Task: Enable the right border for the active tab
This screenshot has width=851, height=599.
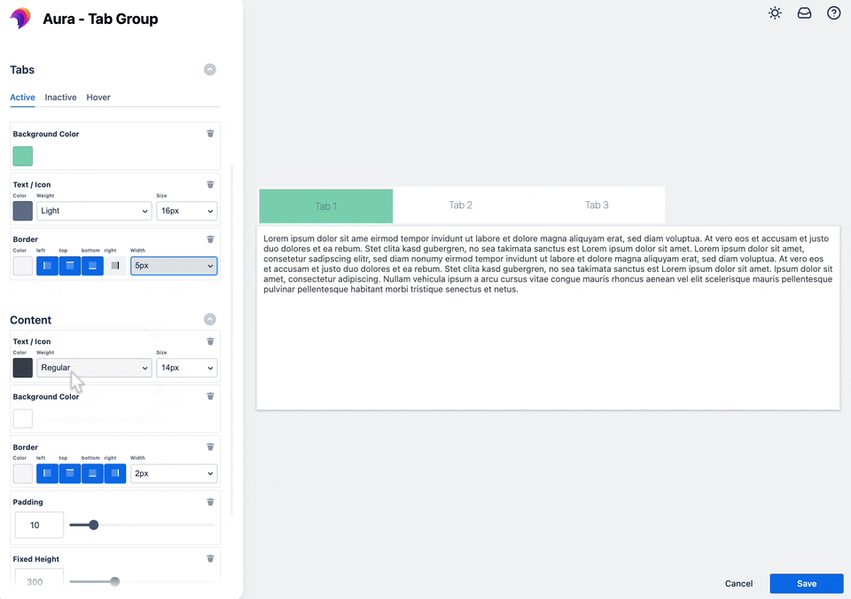Action: [115, 265]
